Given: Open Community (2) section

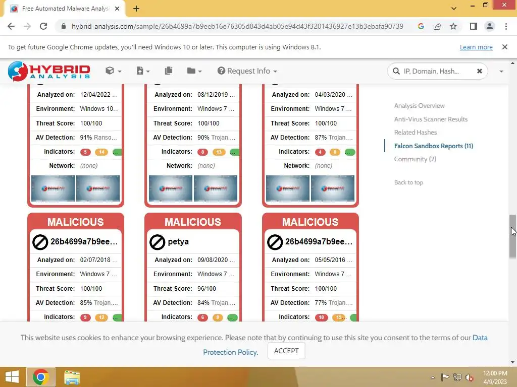Looking at the screenshot, I should pos(415,159).
